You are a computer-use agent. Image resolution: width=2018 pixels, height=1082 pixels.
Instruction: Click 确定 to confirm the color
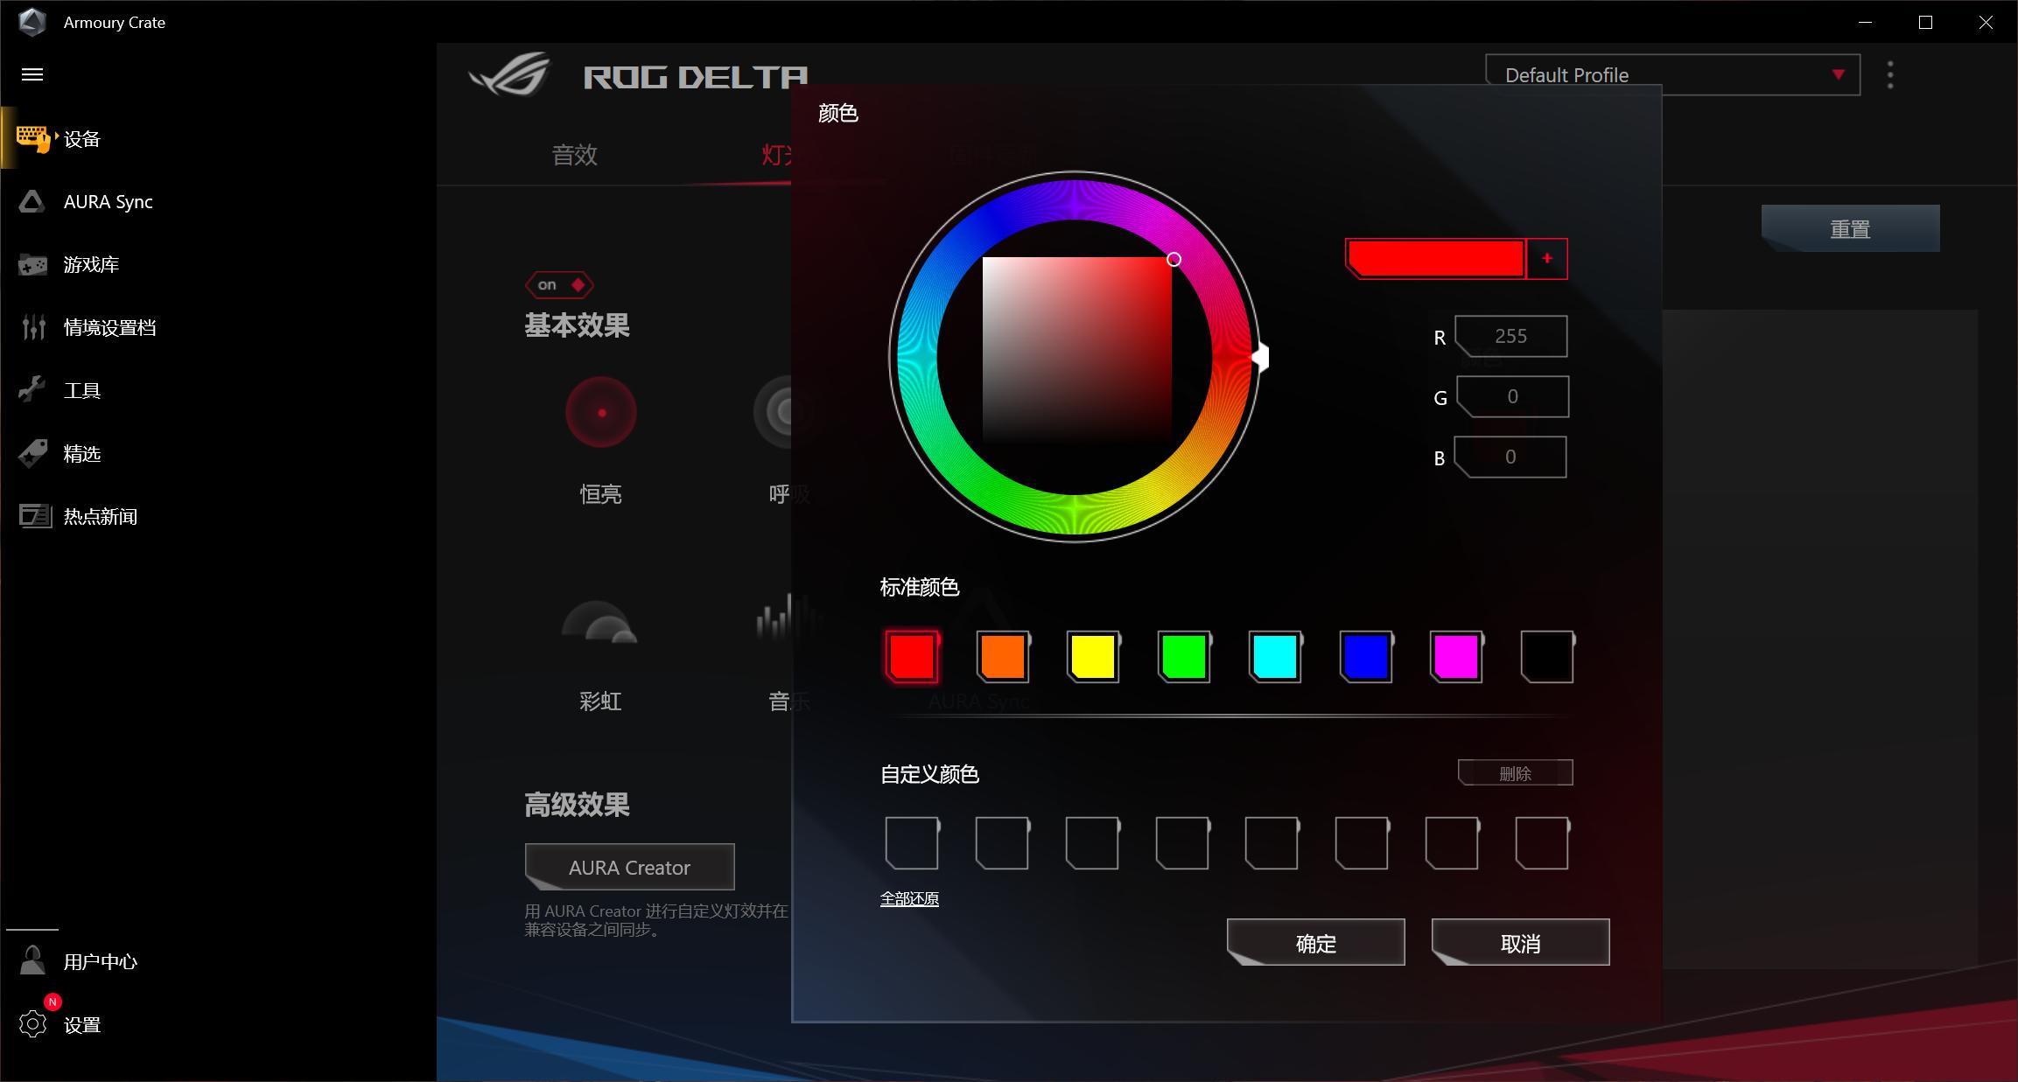(1315, 943)
